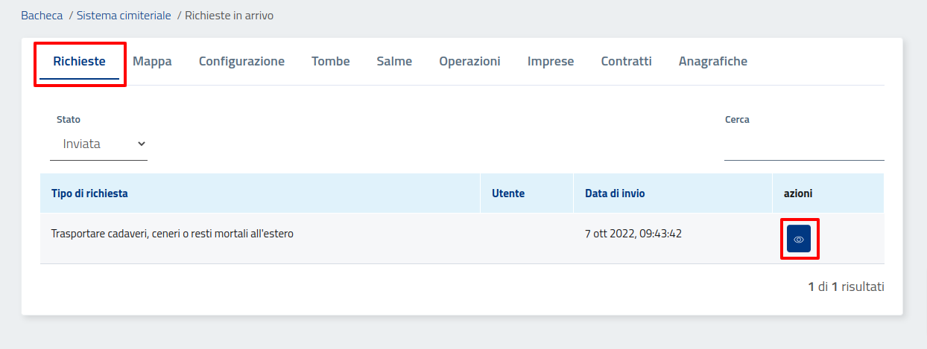Open the Salme tab
The width and height of the screenshot is (927, 349).
pos(394,62)
